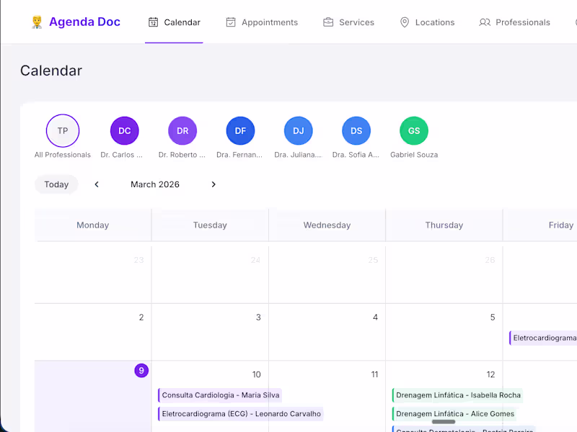This screenshot has width=577, height=432.
Task: Switch to the Appointments tab
Action: pyautogui.click(x=262, y=22)
